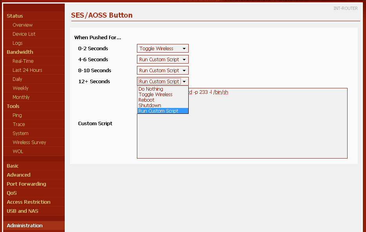The image size is (366, 232).
Task: Expand the Port Forwarding section
Action: click(x=26, y=184)
